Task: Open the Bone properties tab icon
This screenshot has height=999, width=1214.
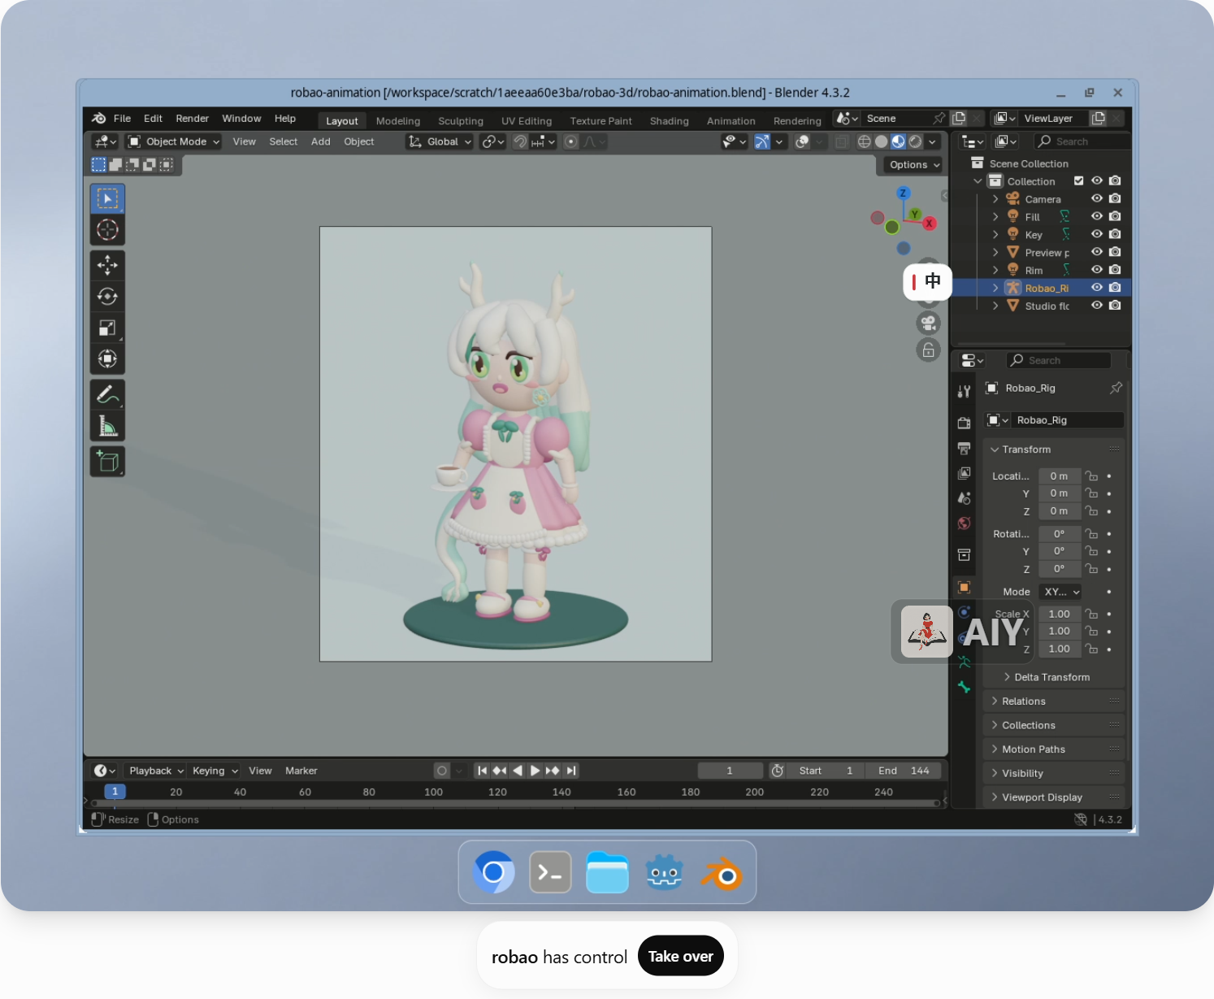Action: (964, 687)
